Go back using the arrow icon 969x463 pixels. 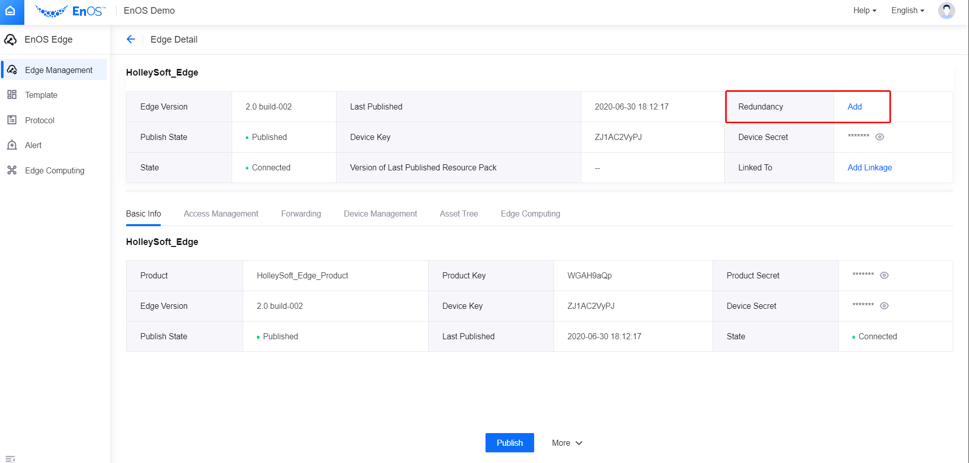131,40
